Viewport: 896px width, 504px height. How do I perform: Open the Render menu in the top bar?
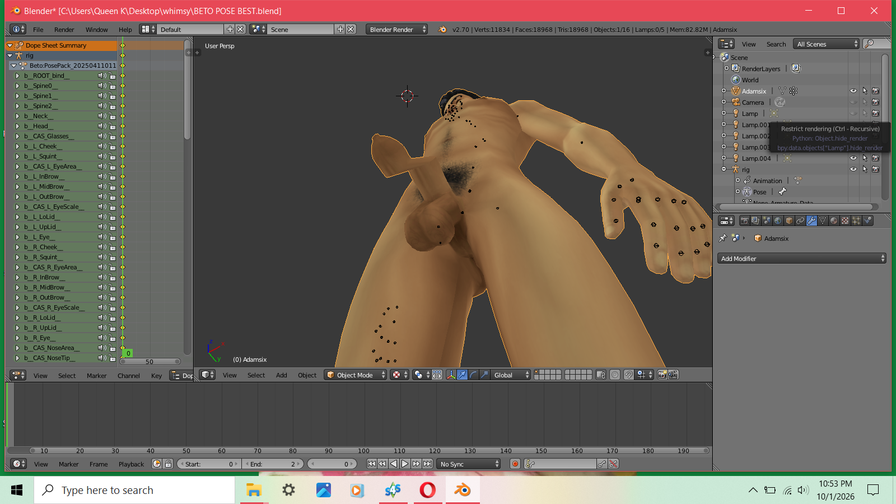[64, 29]
